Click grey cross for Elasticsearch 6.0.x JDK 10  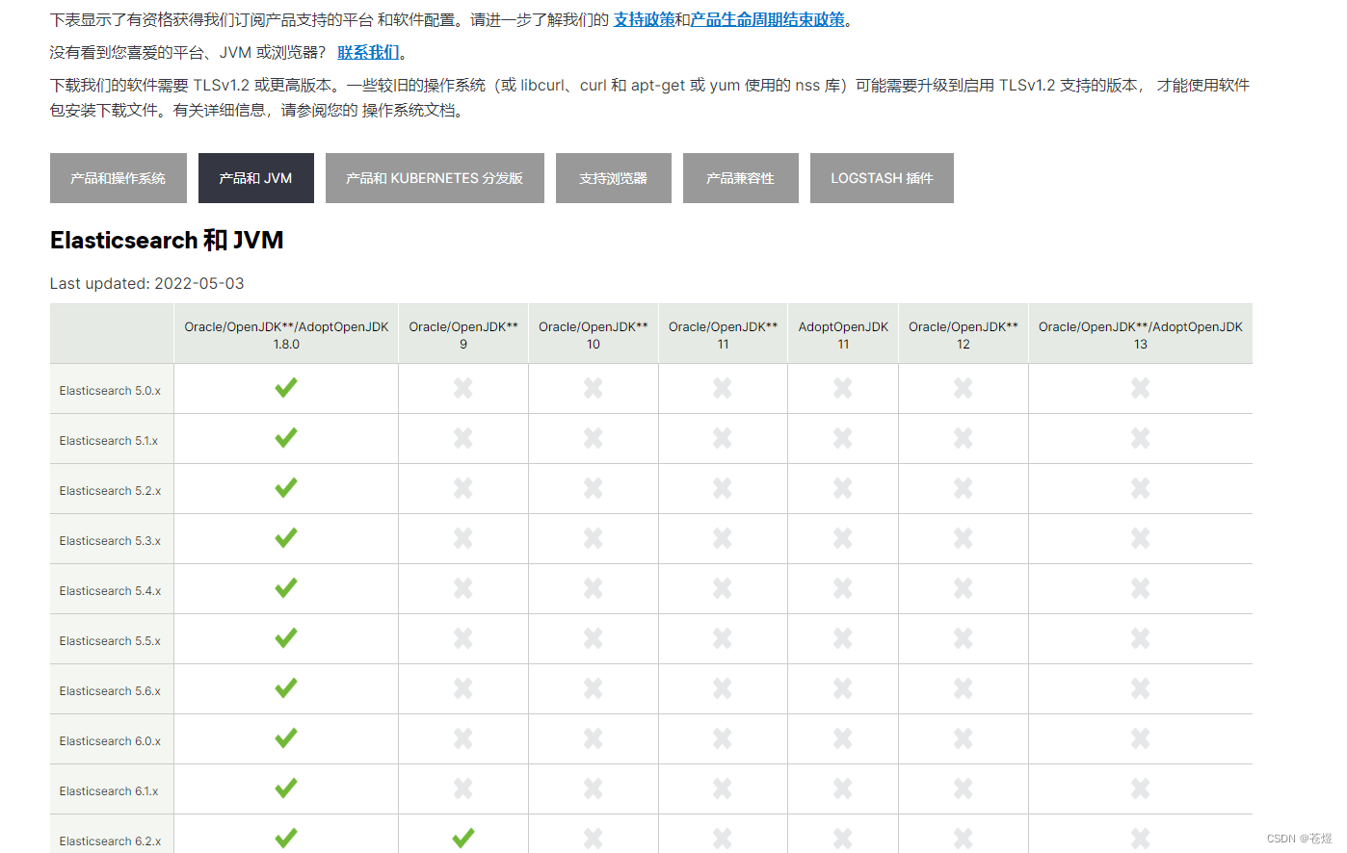pos(594,738)
